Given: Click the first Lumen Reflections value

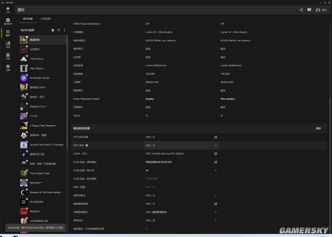Looking at the screenshot, I should [x=156, y=66].
